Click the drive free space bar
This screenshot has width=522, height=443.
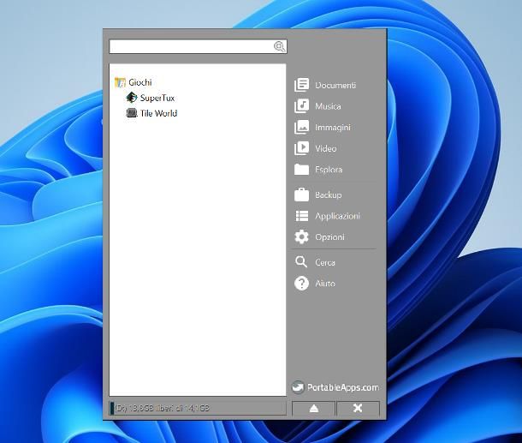[x=197, y=408]
